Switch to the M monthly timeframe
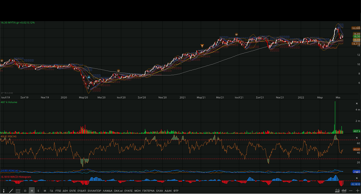This screenshot has width=361, height=194. 45,191
